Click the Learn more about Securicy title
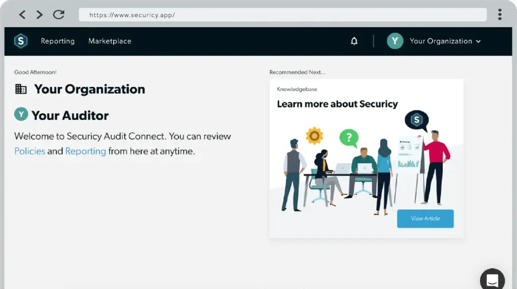This screenshot has width=517, height=289. 337,104
